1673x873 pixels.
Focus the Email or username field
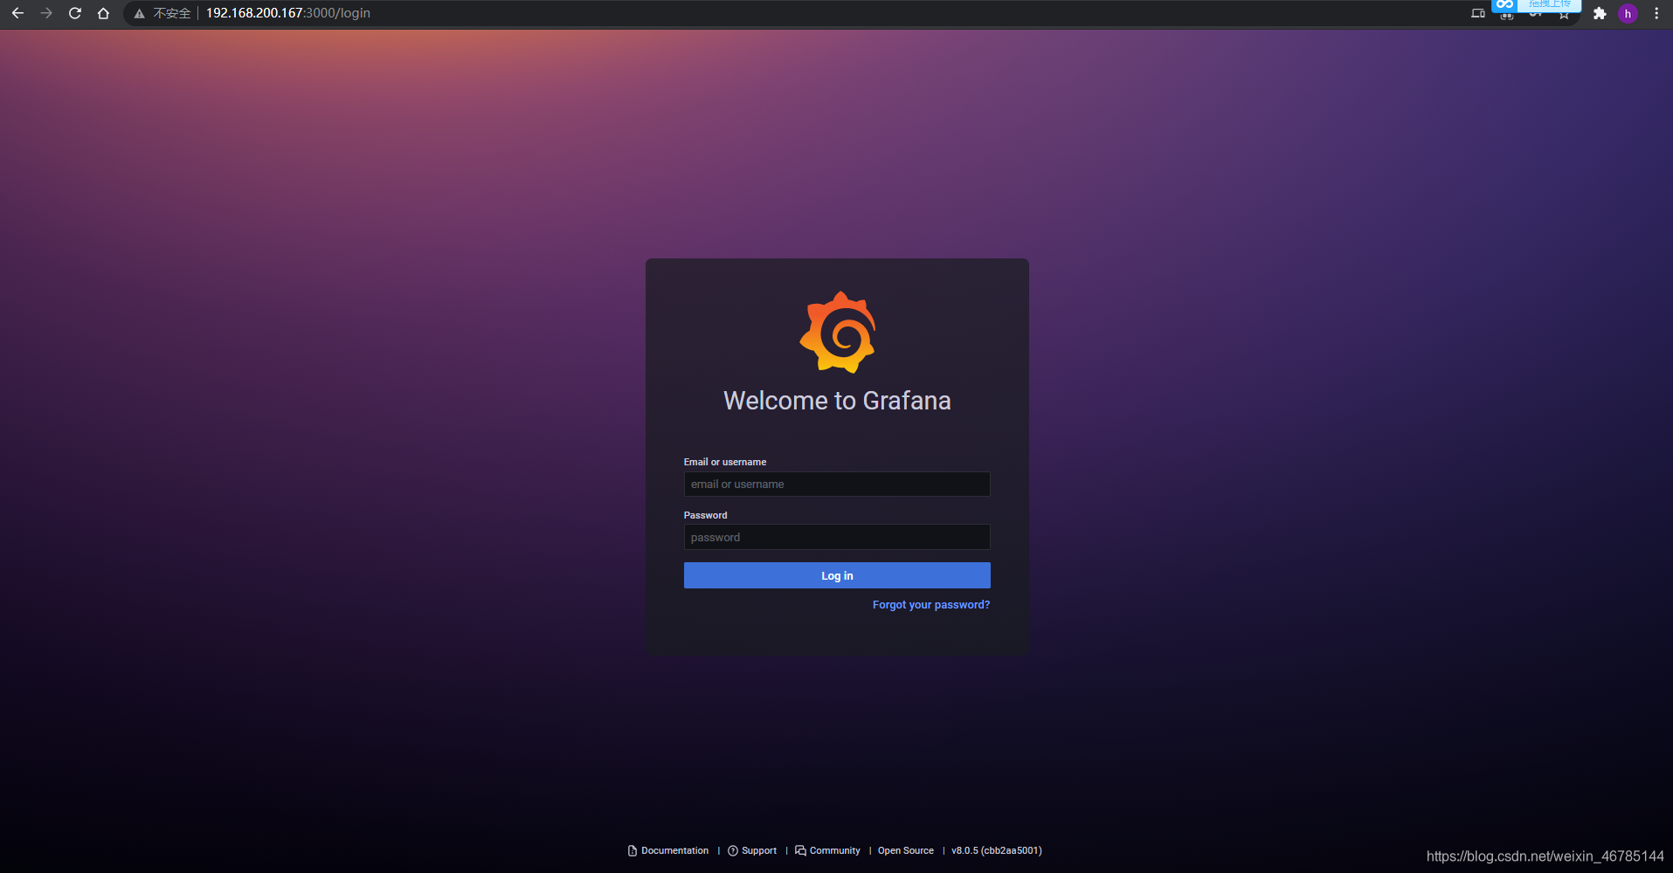pos(837,485)
